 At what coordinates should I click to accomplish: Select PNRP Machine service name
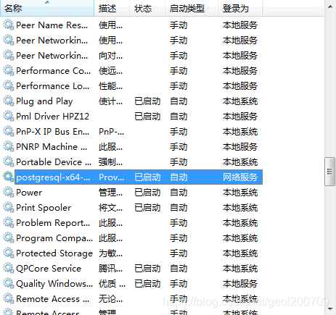pyautogui.click(x=52, y=147)
